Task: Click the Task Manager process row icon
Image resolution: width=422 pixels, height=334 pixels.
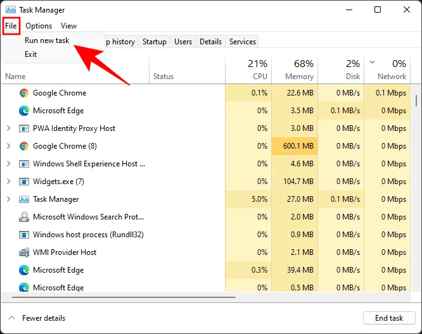Action: coord(24,199)
